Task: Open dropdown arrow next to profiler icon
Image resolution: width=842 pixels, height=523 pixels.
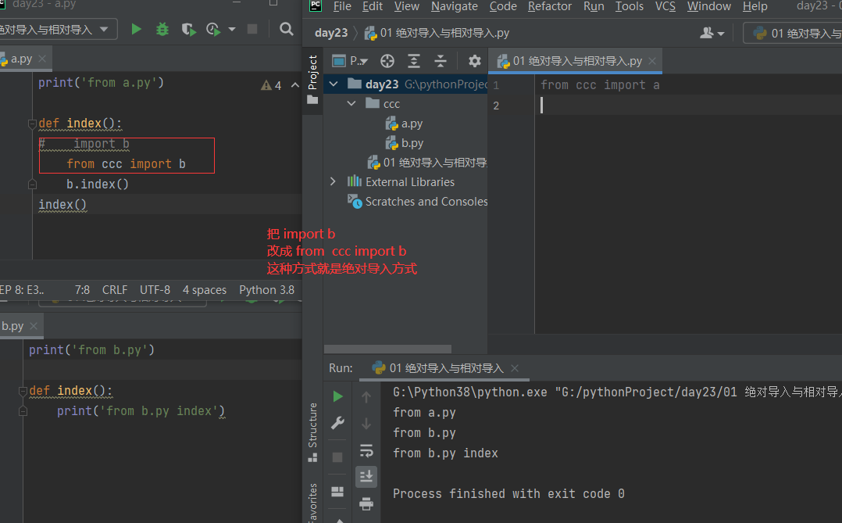Action: [x=232, y=30]
